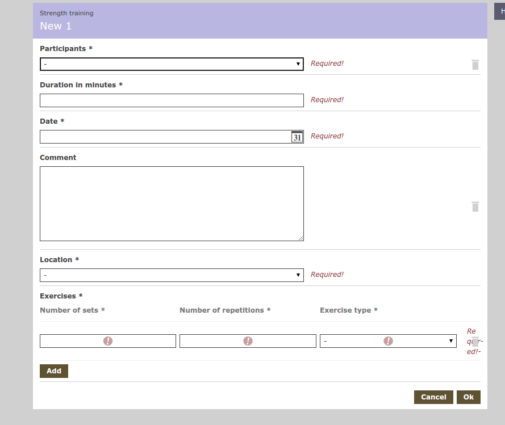This screenshot has height=425, width=505.
Task: Expand the Location dropdown
Action: [172, 275]
